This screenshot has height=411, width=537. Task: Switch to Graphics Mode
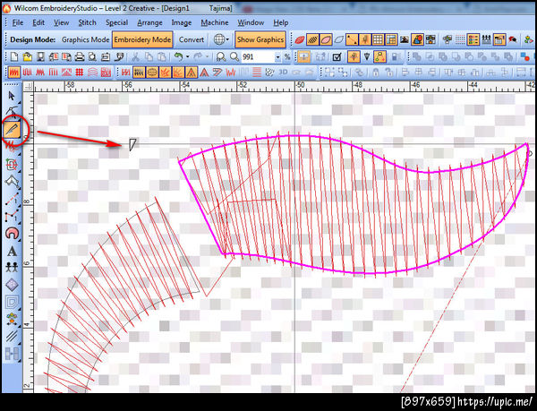point(85,39)
